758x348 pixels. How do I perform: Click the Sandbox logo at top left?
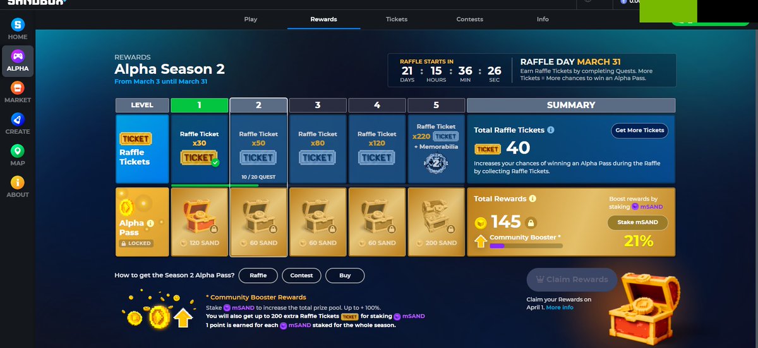37,3
